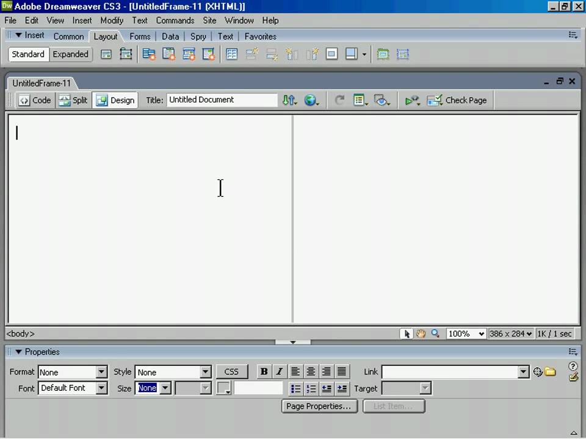Browse for link file folder icon
This screenshot has width=586, height=439.
(x=550, y=372)
